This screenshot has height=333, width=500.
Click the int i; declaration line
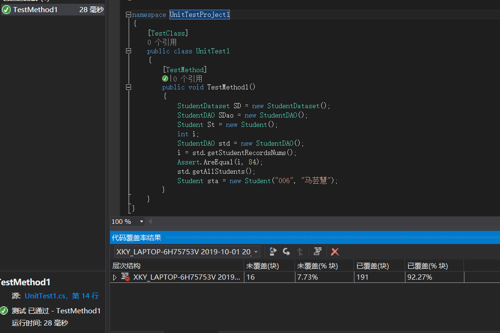tap(188, 134)
